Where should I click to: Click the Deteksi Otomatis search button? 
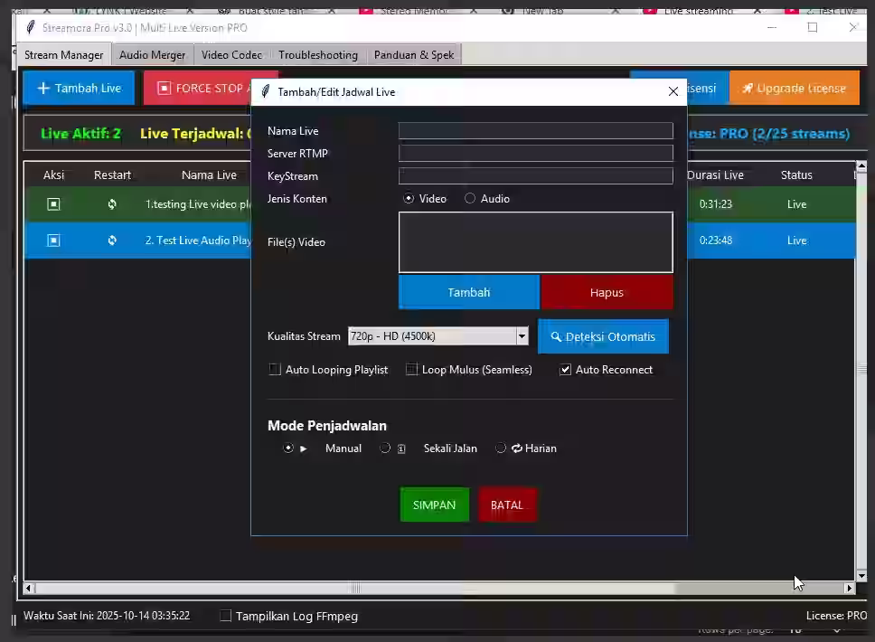(x=603, y=336)
